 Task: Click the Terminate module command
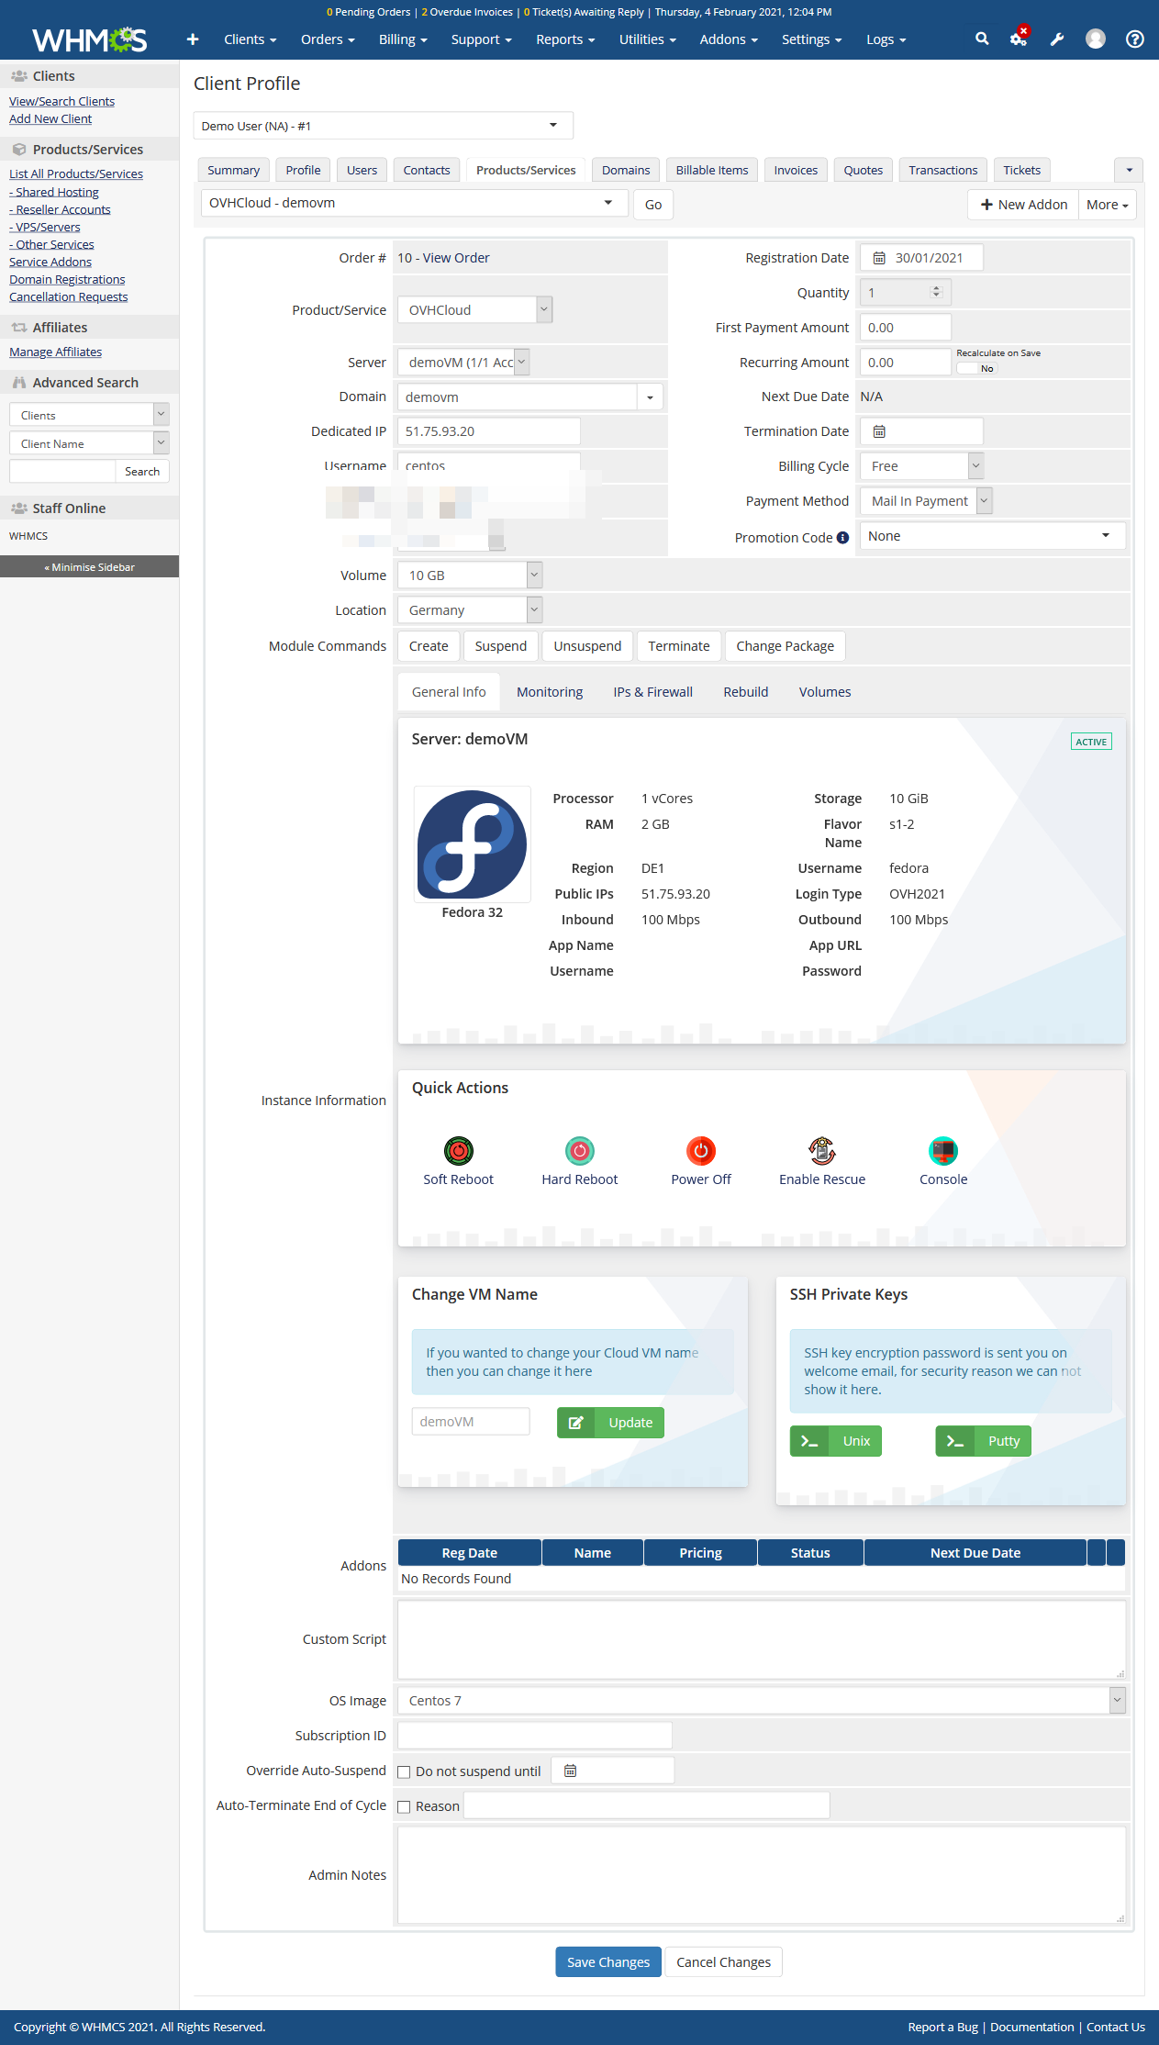point(679,646)
